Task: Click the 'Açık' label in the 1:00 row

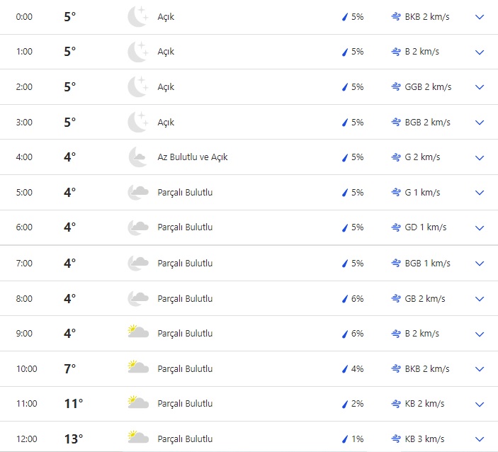Action: [166, 52]
